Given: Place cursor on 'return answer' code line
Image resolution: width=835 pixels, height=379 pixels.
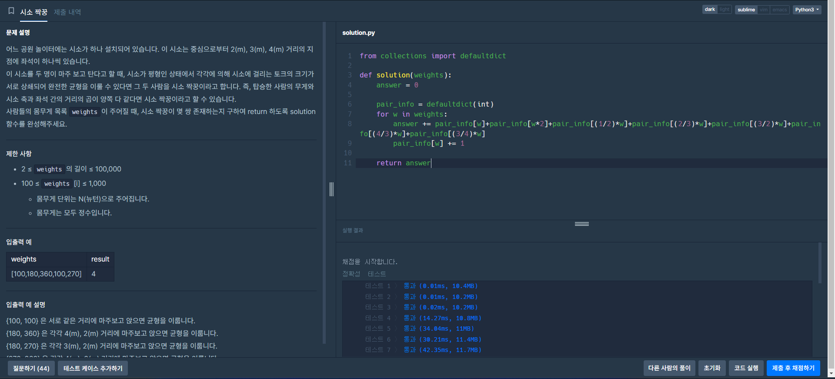Looking at the screenshot, I should 403,163.
